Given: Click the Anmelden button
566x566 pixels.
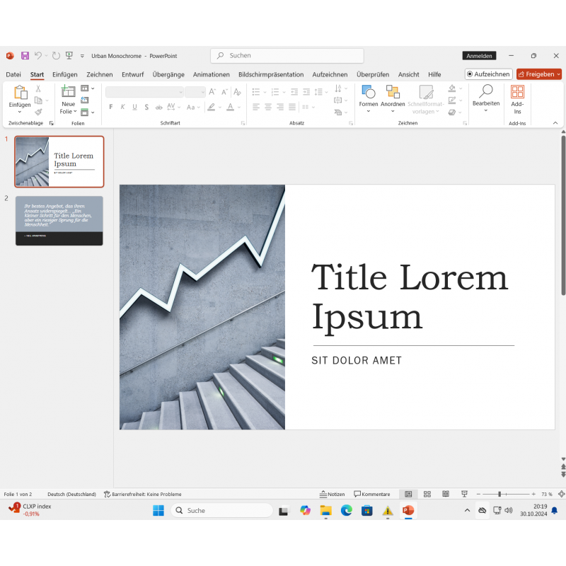Looking at the screenshot, I should (x=479, y=56).
